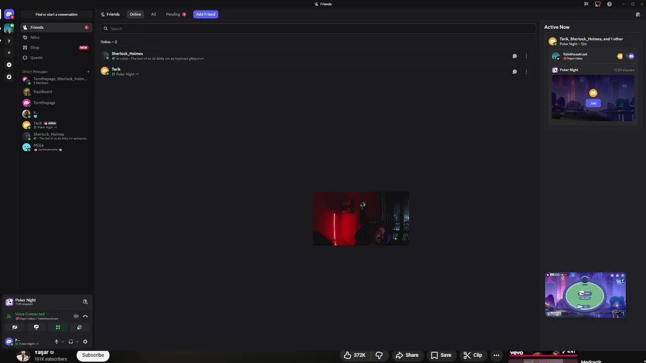646x363 pixels.
Task: Click the title bar icon with red dot
Action: tap(598, 4)
